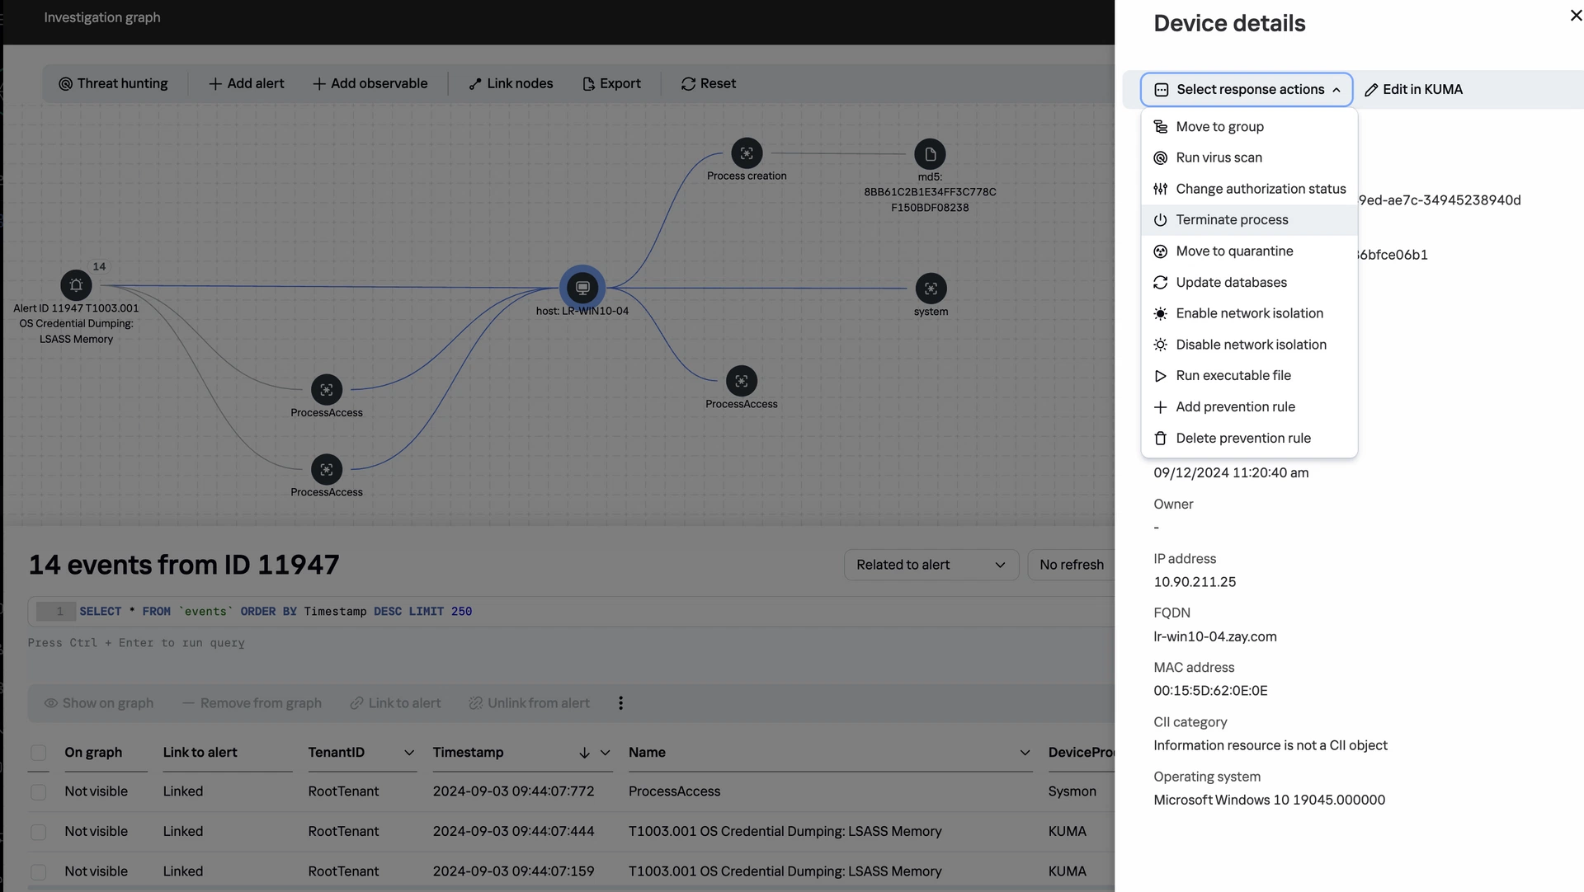Click the system node icon

[931, 289]
